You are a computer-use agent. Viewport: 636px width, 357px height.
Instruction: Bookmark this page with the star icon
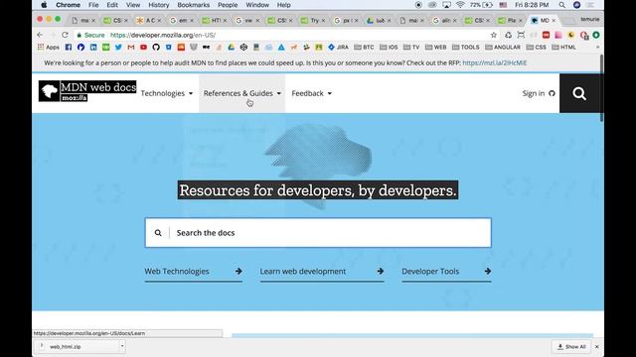pos(494,36)
